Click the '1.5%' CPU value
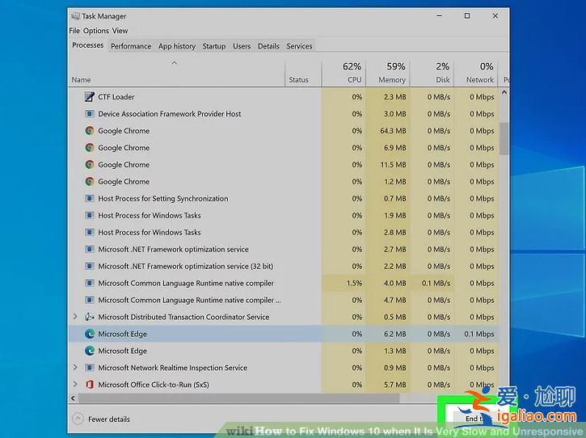Image resolution: width=586 pixels, height=438 pixels. coord(354,284)
